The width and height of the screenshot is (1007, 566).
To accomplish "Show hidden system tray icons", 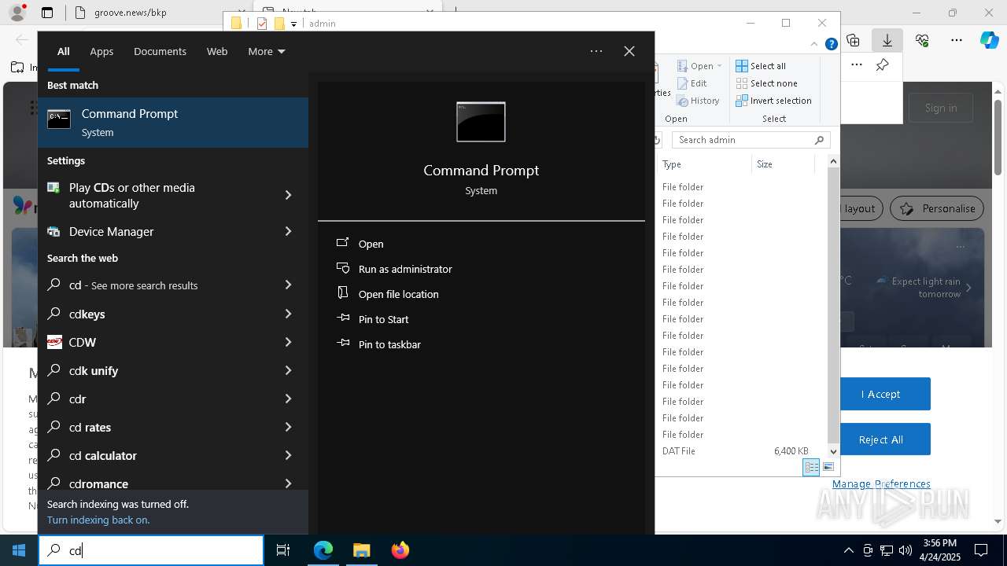I will (848, 550).
